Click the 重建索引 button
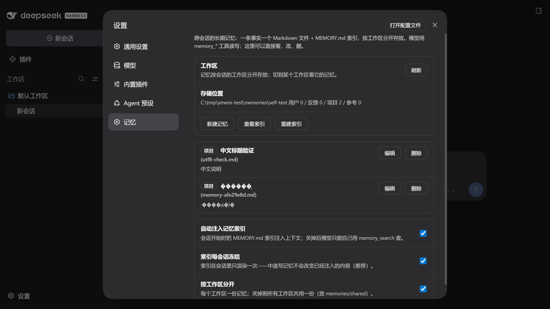This screenshot has height=309, width=550. point(291,124)
